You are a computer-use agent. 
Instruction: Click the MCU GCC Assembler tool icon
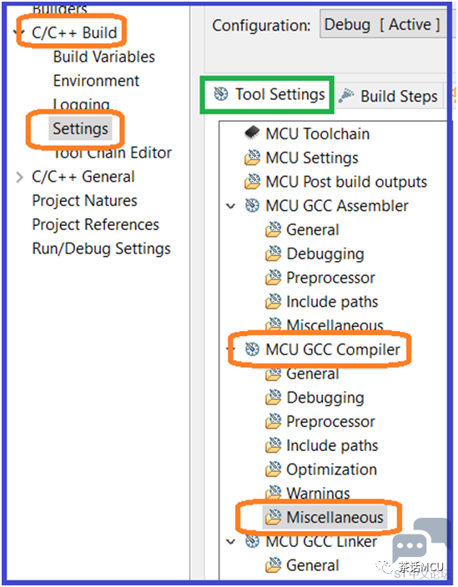coord(252,205)
